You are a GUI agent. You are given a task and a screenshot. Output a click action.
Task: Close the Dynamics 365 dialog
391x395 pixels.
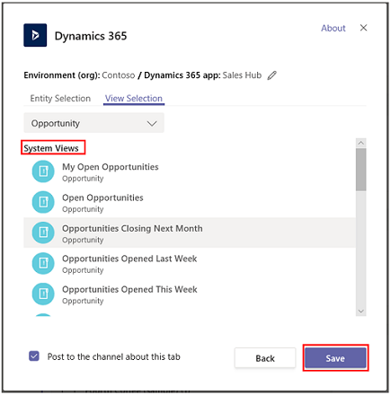363,28
